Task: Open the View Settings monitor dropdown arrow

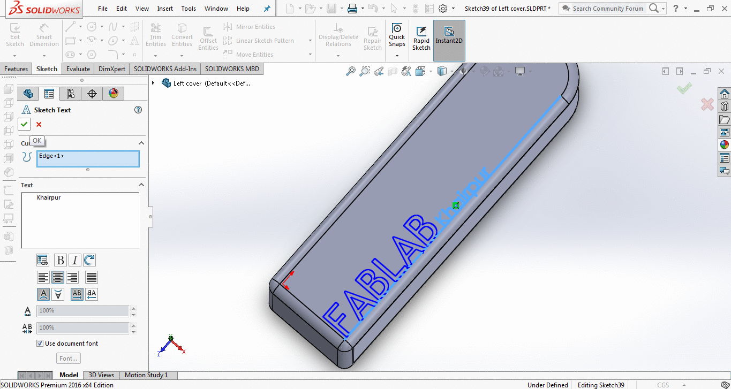Action: pos(530,71)
